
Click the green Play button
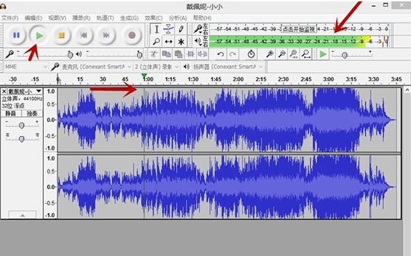pos(39,35)
